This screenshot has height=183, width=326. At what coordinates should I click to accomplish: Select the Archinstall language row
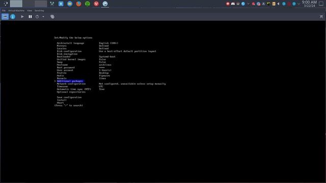pyautogui.click(x=70, y=43)
